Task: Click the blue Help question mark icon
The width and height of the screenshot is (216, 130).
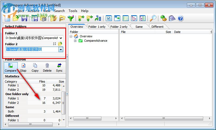Action: 180,18
